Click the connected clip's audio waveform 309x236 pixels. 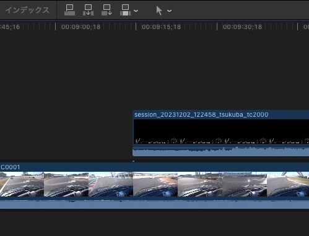[x=221, y=151]
